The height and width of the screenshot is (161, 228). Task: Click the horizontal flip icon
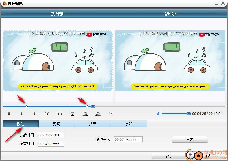tap(60, 114)
